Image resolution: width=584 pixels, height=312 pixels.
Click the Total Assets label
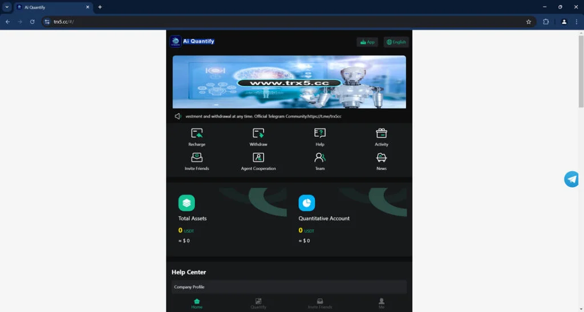[192, 218]
